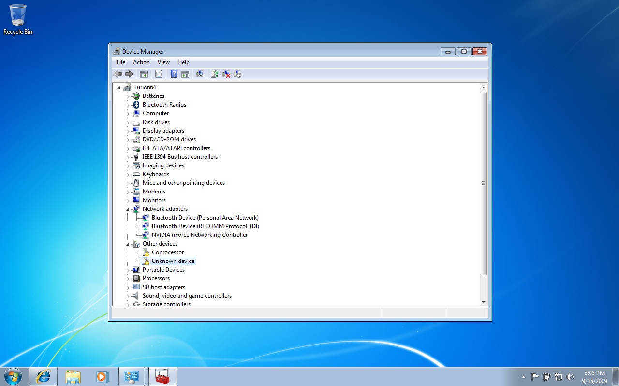Open the View menu

click(163, 62)
